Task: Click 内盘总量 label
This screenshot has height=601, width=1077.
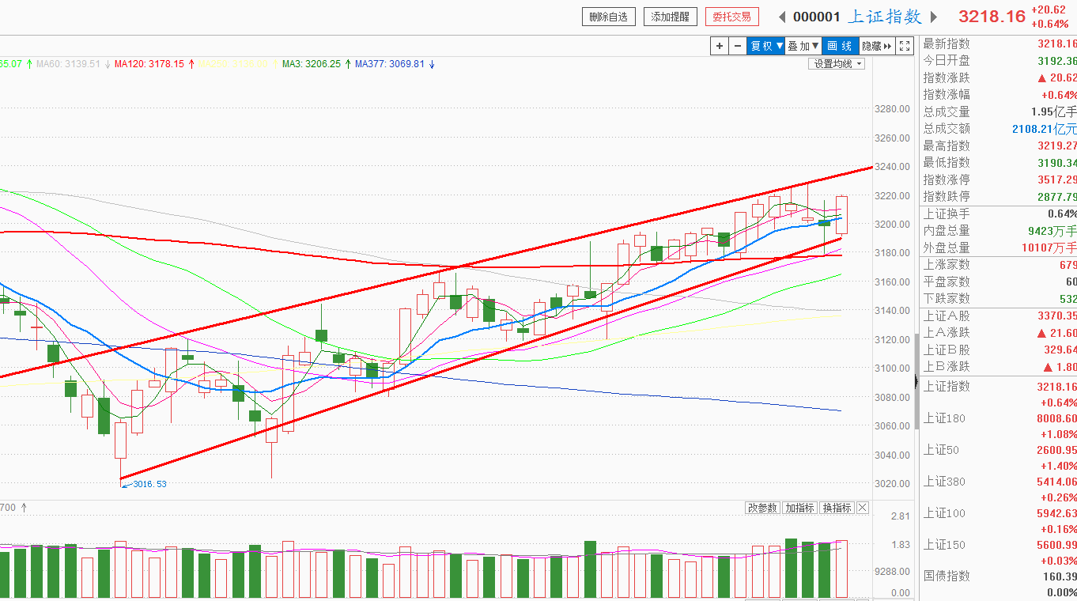Action: coord(947,231)
